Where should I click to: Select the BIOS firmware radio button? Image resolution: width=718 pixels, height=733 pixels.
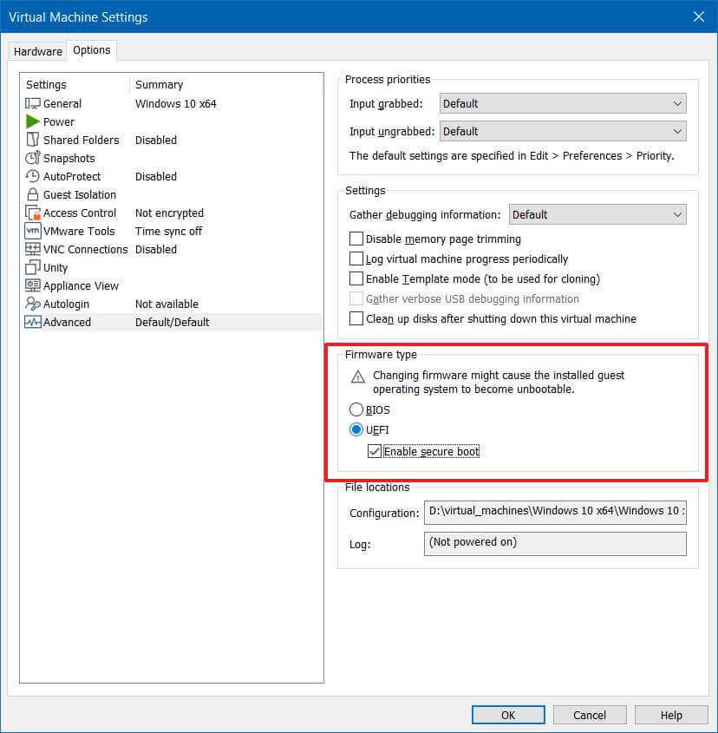tap(356, 409)
